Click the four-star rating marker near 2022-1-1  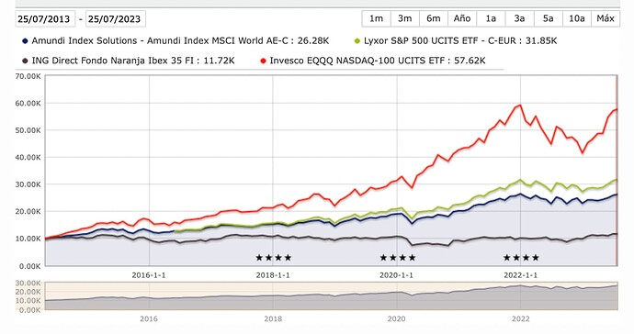click(521, 258)
